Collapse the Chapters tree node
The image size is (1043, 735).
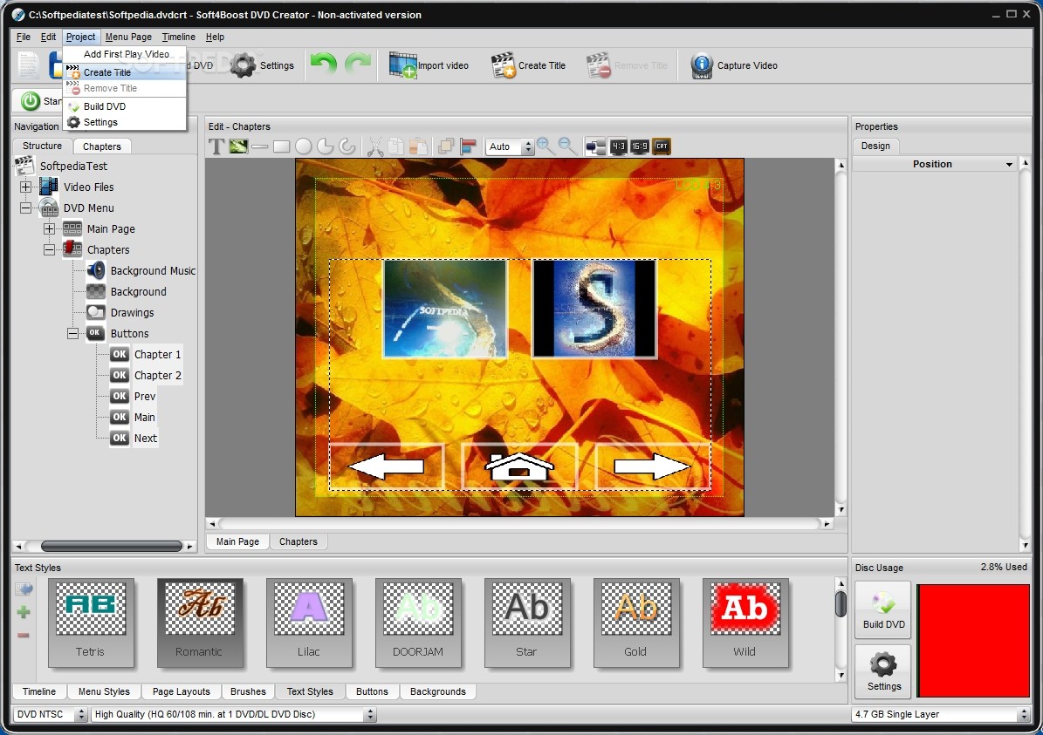point(49,250)
